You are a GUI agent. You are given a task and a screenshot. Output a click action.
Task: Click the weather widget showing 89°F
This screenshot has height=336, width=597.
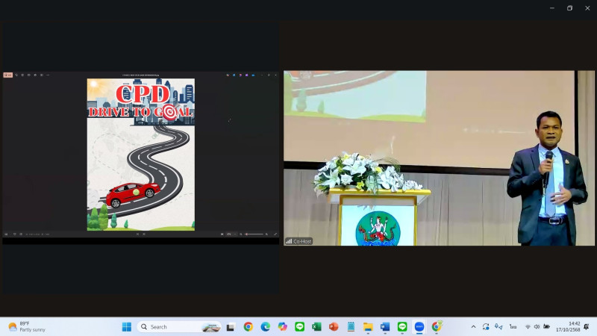pos(27,326)
